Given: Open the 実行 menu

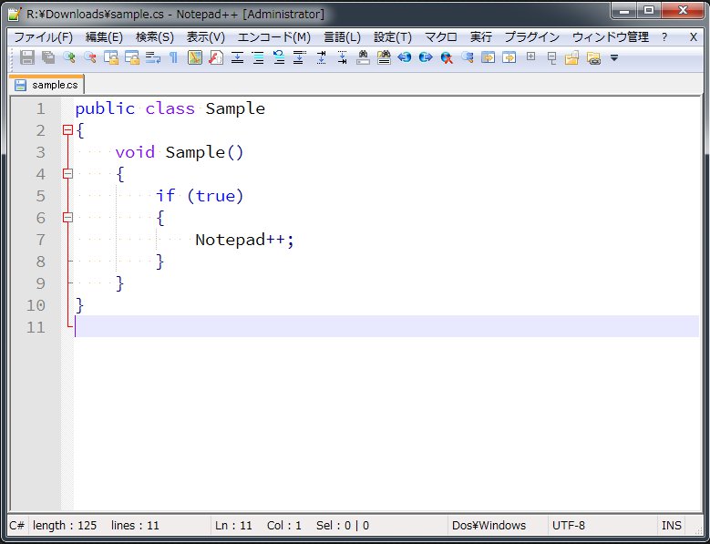Looking at the screenshot, I should coord(481,37).
